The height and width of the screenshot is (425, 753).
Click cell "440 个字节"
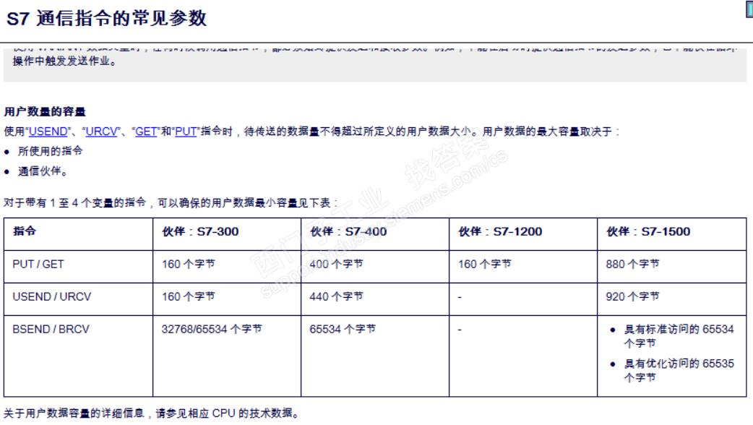(336, 297)
